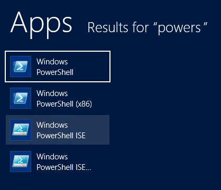Open the Windows PowerShell icon (selected tile)
The image size is (221, 190).
point(21,66)
